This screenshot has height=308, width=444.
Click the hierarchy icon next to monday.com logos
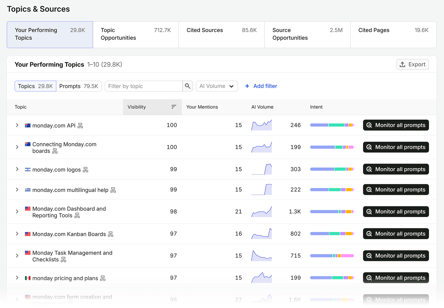pos(85,170)
